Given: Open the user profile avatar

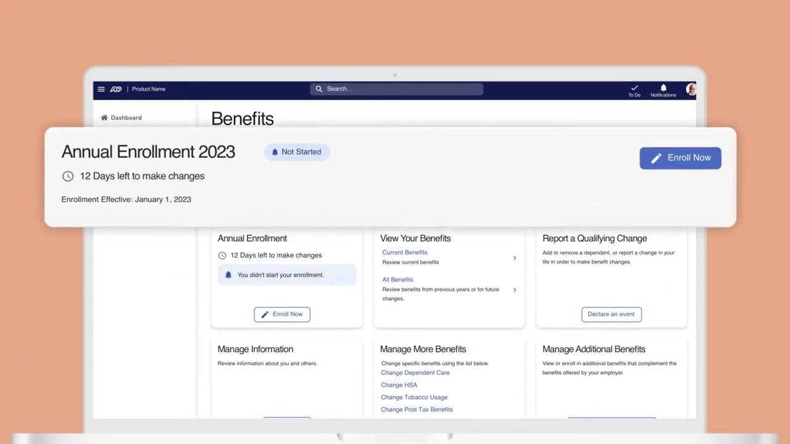Looking at the screenshot, I should (691, 89).
